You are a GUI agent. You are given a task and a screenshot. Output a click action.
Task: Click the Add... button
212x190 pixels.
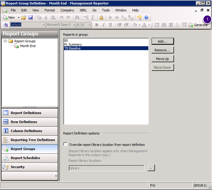(x=163, y=41)
